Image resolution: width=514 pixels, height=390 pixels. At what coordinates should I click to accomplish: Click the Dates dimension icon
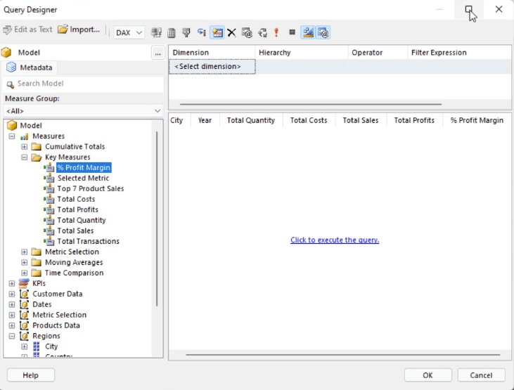click(24, 304)
